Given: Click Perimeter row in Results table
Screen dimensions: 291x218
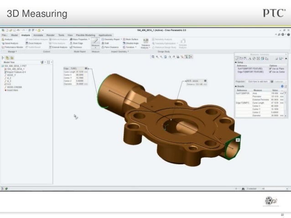Looking at the screenshot, I should [260, 96].
